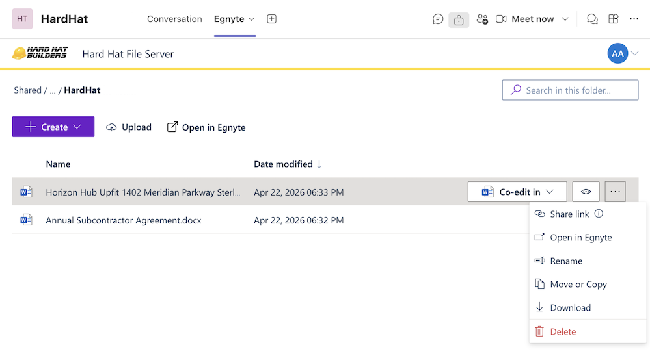Click the Open in Egnyte toolbar button
650x356 pixels.
[206, 127]
